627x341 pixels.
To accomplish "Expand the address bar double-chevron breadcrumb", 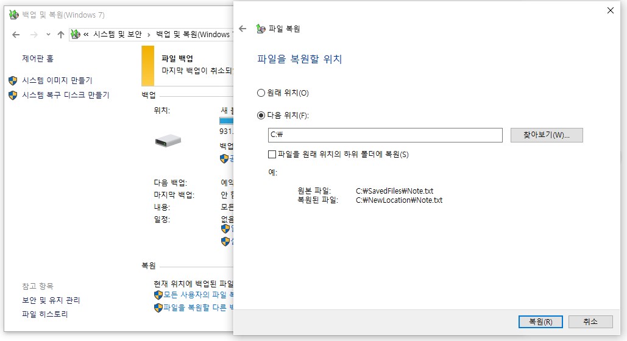I will pyautogui.click(x=85, y=35).
